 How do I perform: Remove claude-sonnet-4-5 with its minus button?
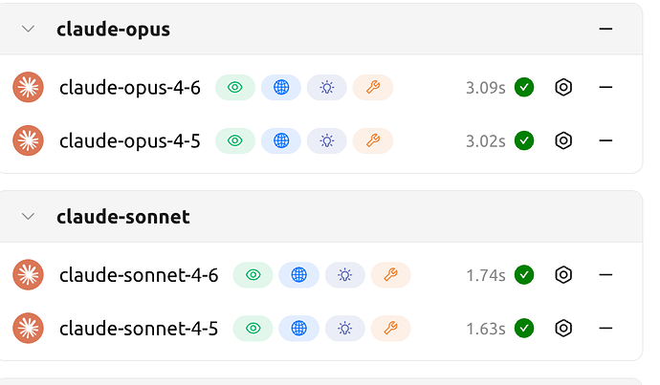tap(605, 329)
